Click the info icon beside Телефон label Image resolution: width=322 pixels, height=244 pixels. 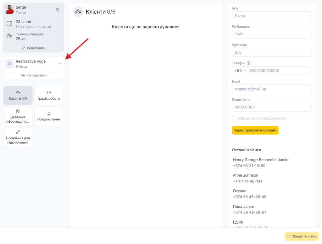(249, 63)
